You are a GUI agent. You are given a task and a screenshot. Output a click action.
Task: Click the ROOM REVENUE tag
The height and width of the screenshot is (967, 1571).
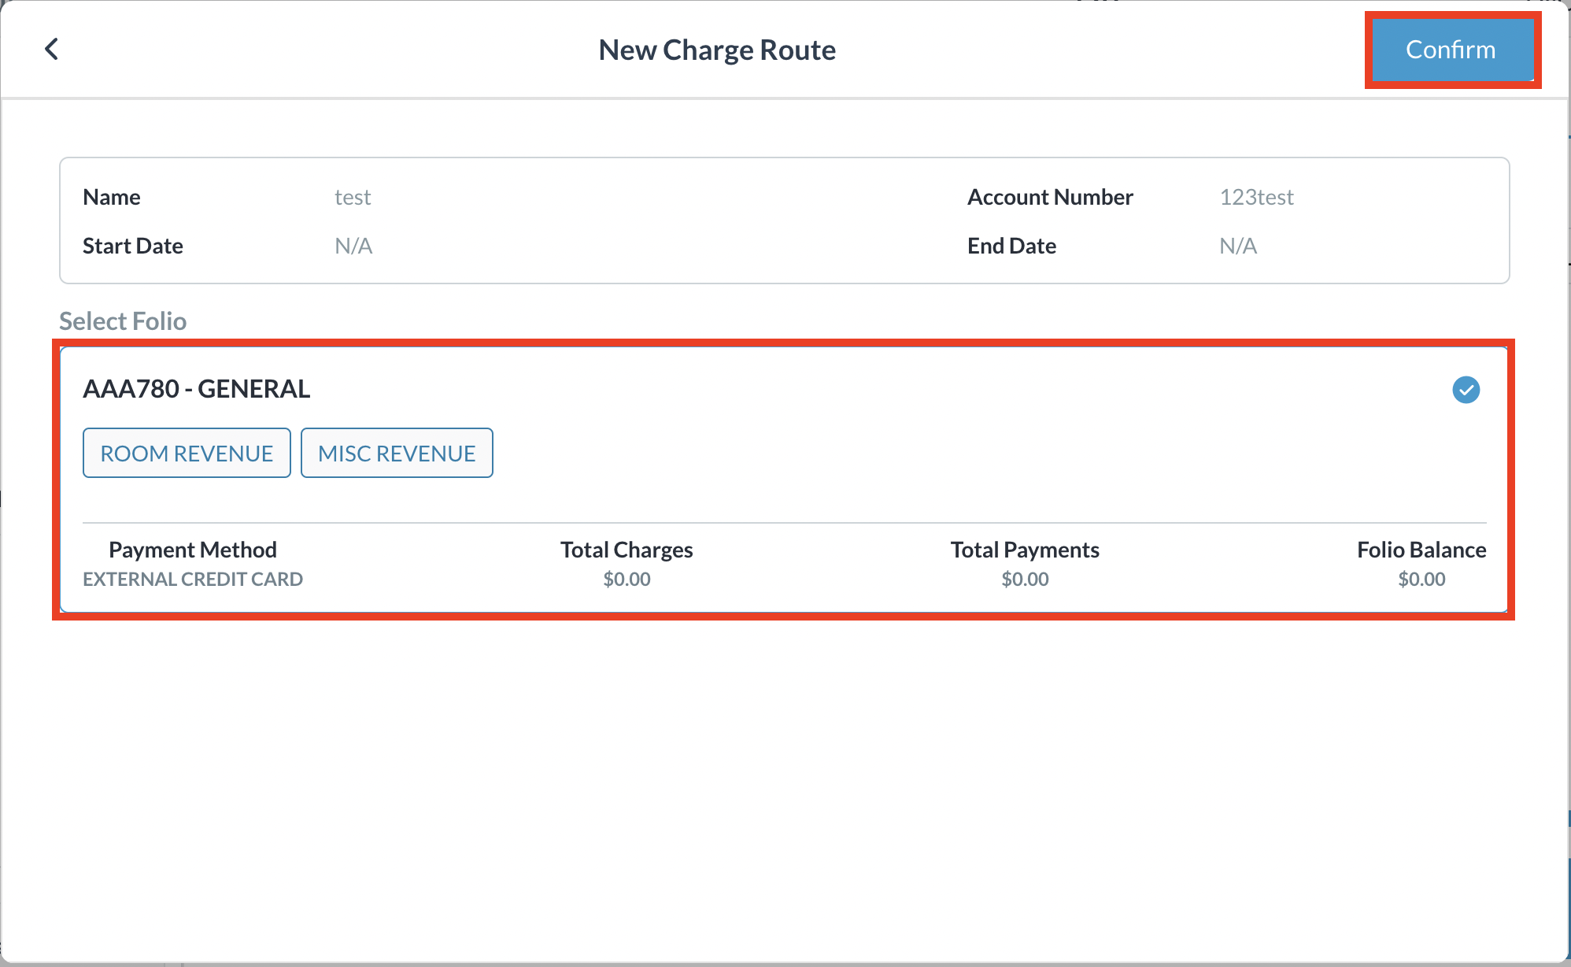click(x=187, y=454)
